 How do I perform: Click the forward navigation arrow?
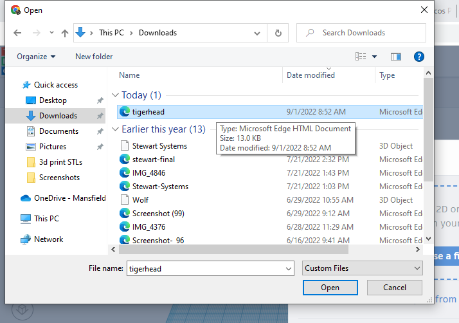point(36,33)
